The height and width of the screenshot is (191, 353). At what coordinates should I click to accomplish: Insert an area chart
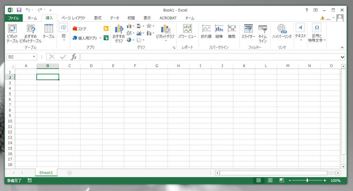pyautogui.click(x=140, y=33)
